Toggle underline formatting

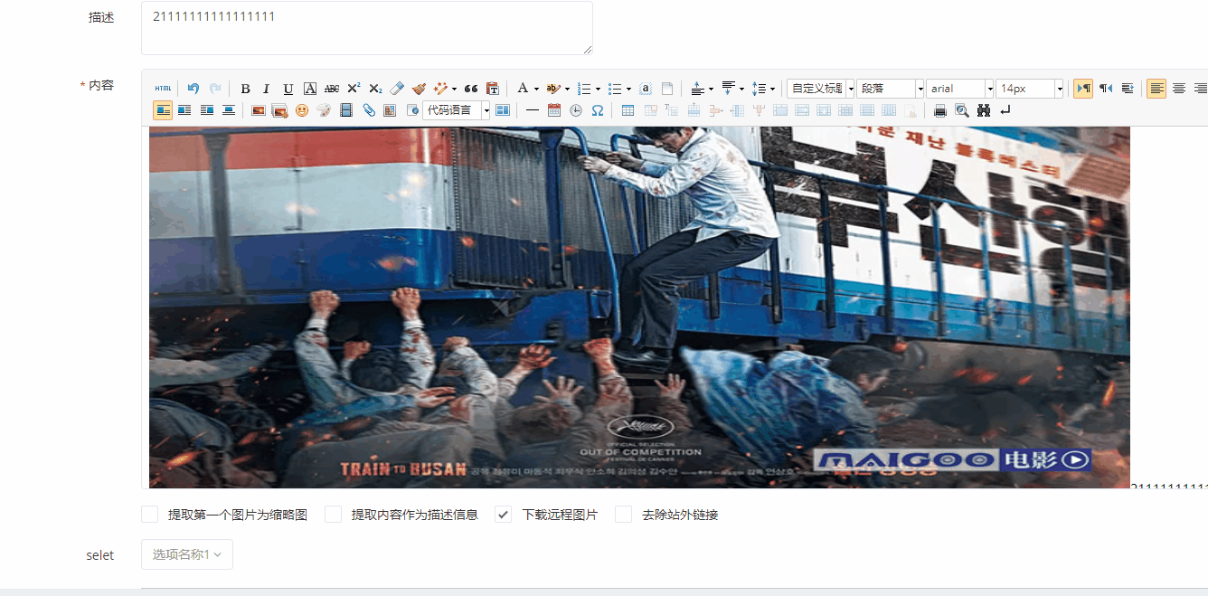(x=288, y=89)
